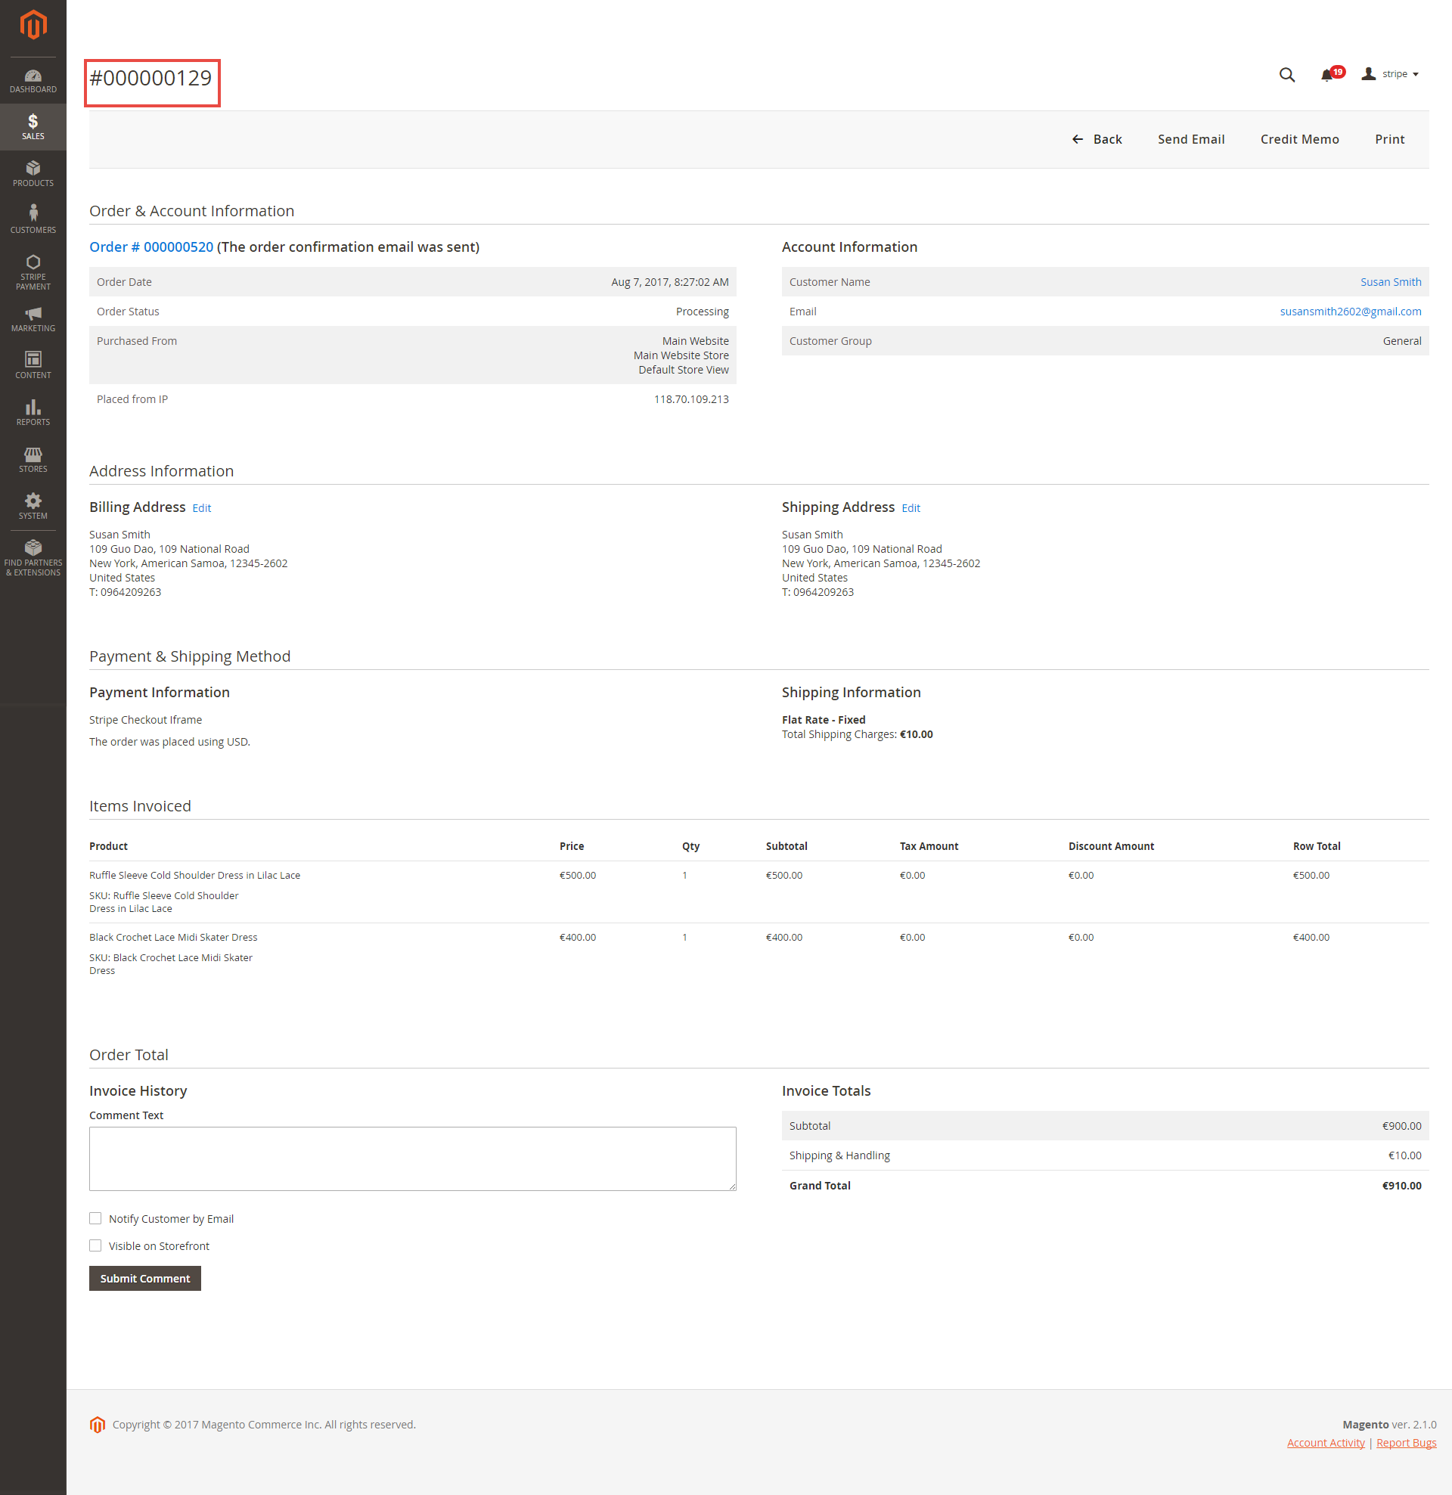
Task: Click Credit Memo in the top toolbar
Action: (1299, 139)
